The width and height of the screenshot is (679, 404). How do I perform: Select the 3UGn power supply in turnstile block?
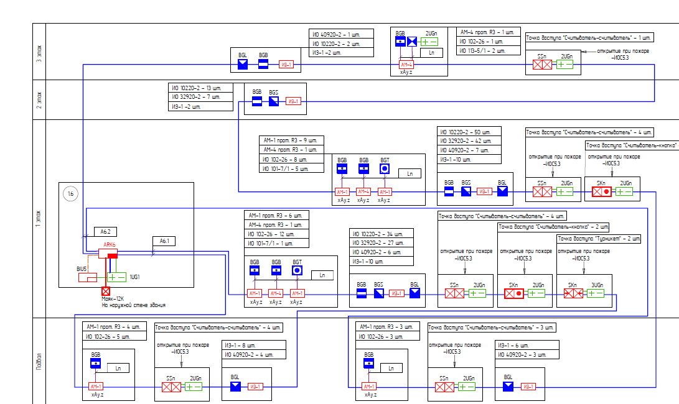pos(595,293)
